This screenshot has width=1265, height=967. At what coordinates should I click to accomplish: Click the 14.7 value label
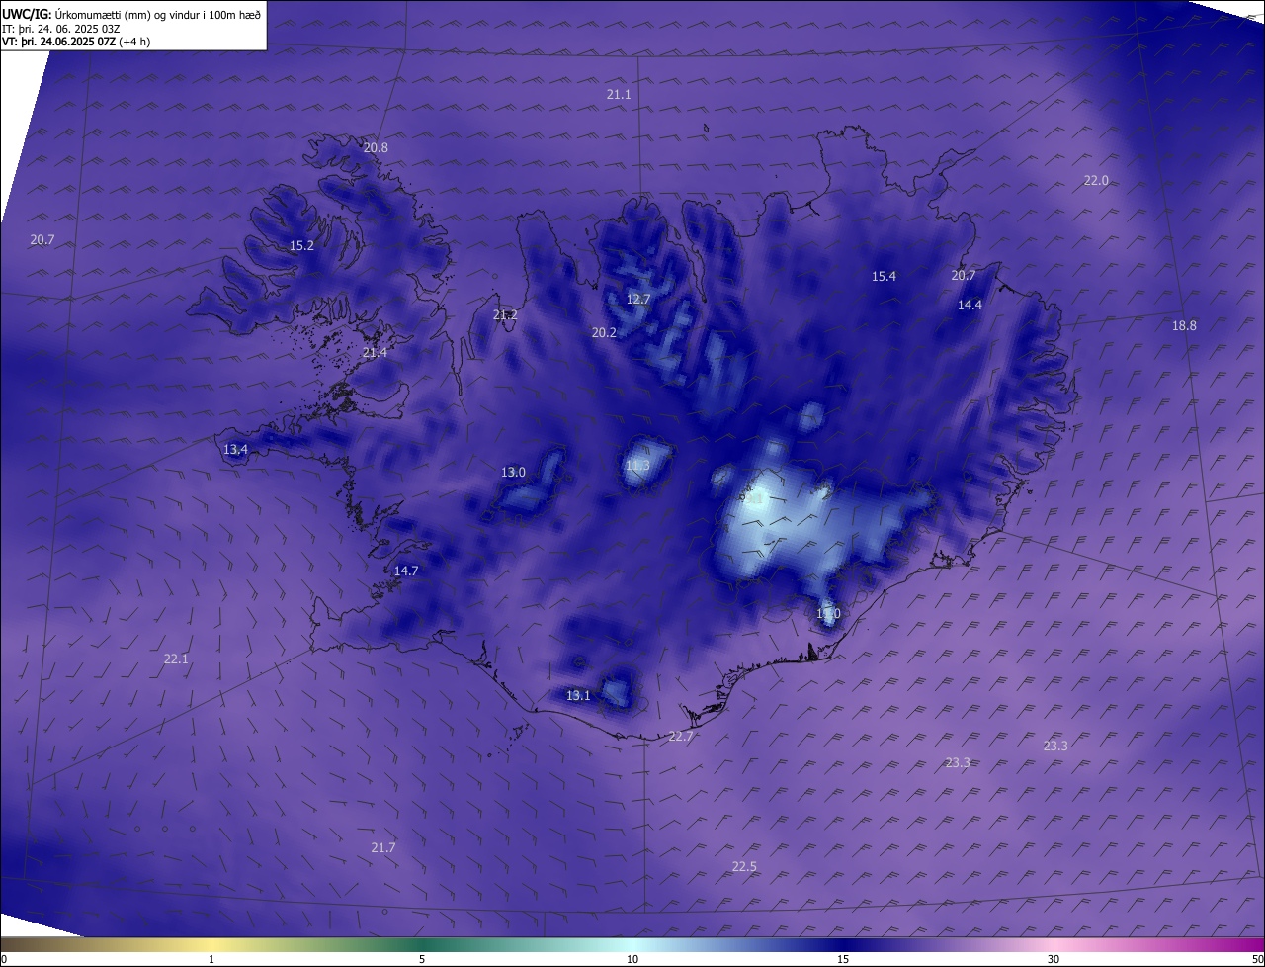point(406,571)
